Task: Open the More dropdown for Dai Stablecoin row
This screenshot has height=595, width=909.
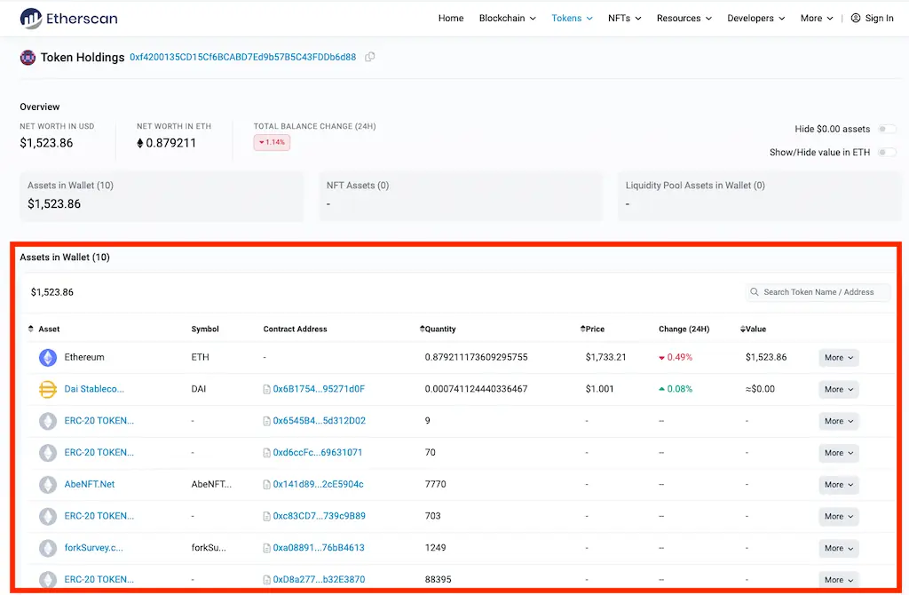Action: click(x=839, y=389)
